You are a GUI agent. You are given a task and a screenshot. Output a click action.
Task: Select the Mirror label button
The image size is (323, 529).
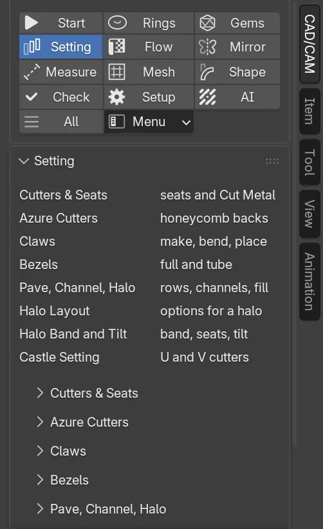(248, 47)
